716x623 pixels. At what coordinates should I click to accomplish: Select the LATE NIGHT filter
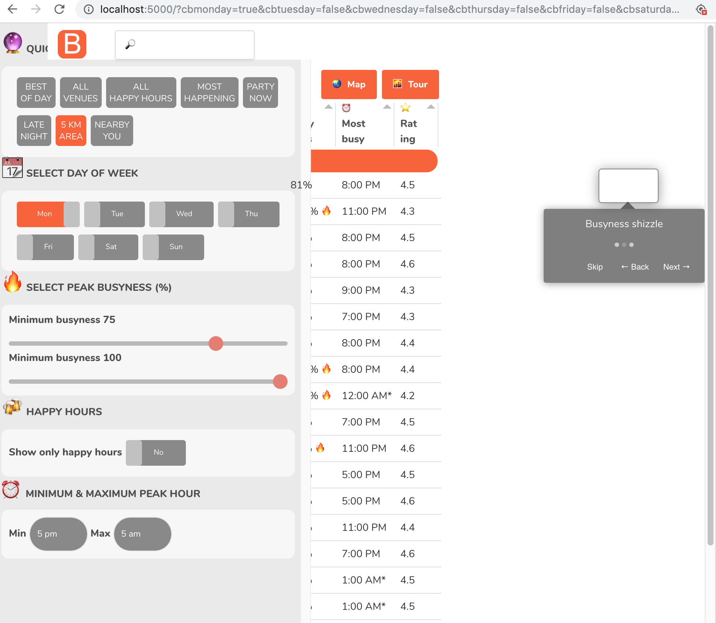34,130
